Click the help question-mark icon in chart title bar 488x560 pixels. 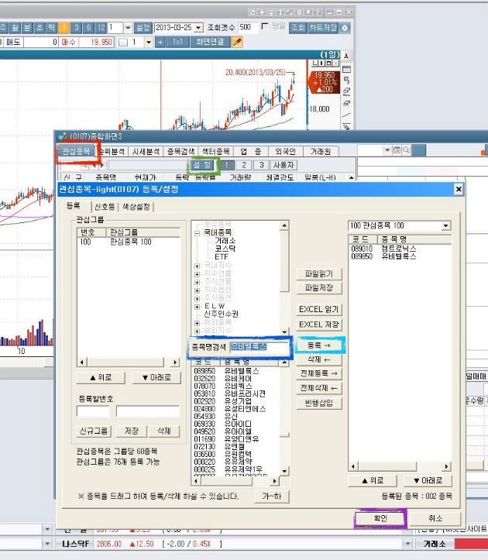click(318, 12)
